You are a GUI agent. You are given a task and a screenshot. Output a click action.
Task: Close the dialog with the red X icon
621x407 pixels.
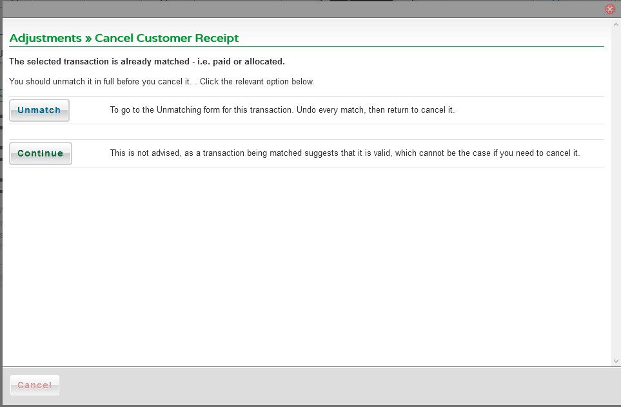click(610, 9)
